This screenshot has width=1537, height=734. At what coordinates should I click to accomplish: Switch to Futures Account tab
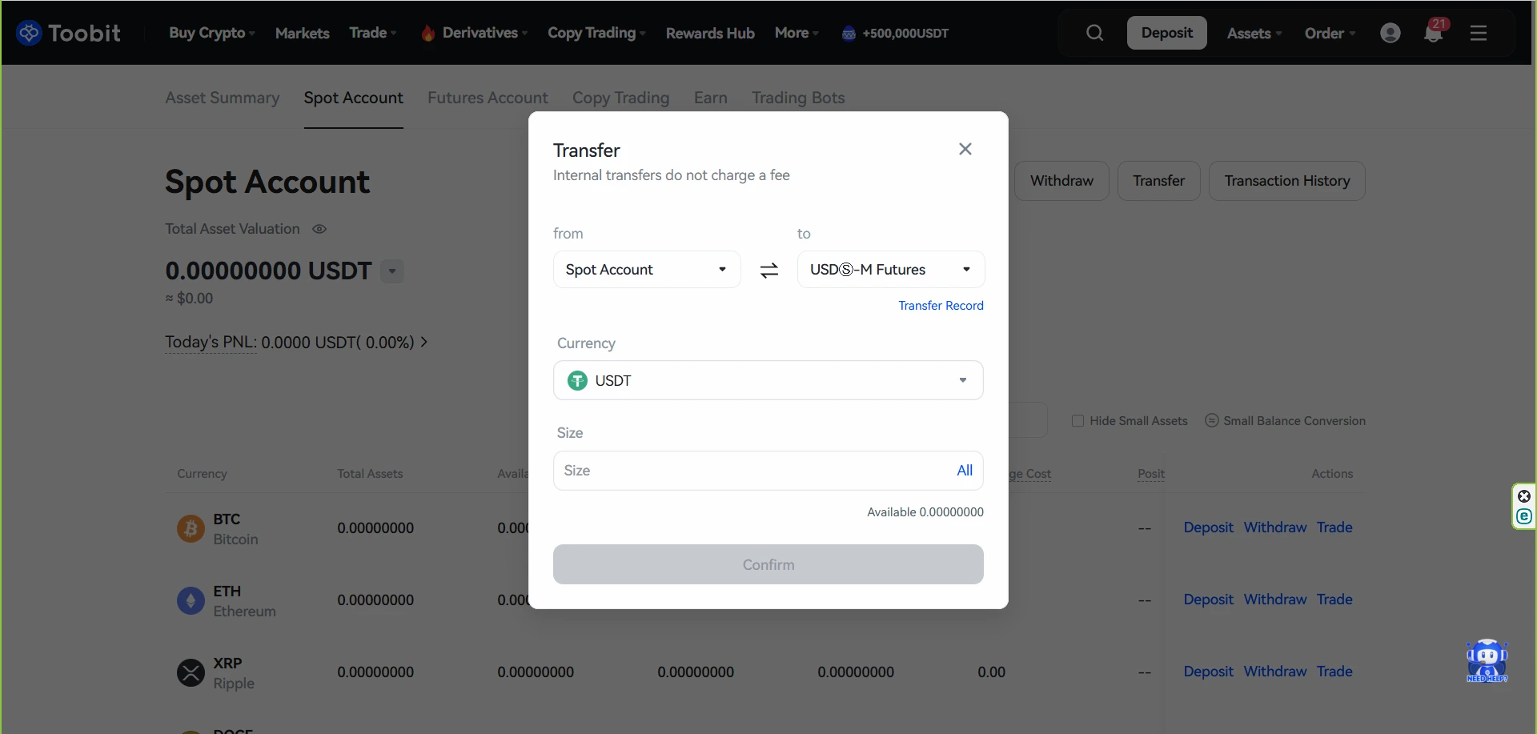[x=488, y=98]
